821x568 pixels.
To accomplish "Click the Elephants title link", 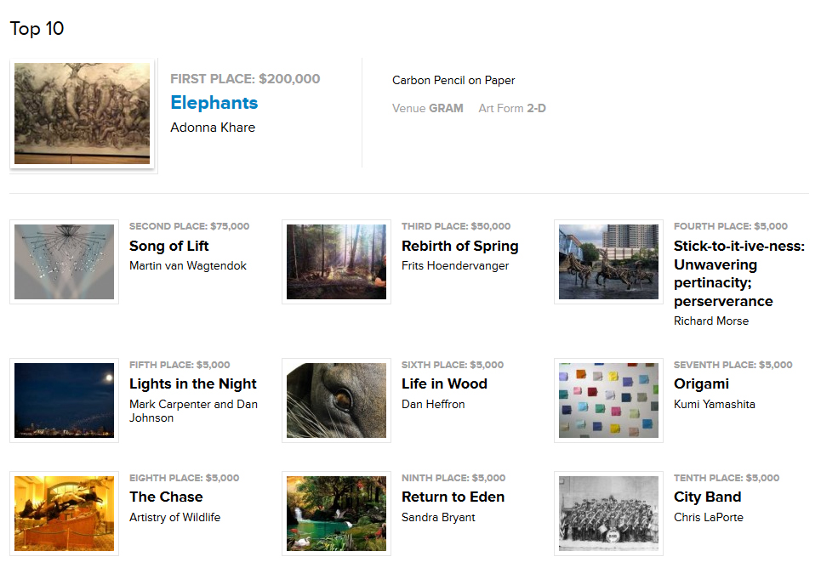I will click(214, 103).
